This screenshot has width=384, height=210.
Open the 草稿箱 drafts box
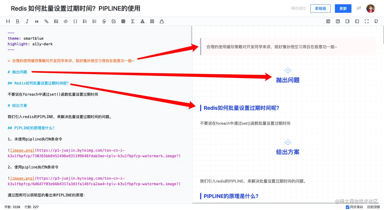click(x=320, y=9)
